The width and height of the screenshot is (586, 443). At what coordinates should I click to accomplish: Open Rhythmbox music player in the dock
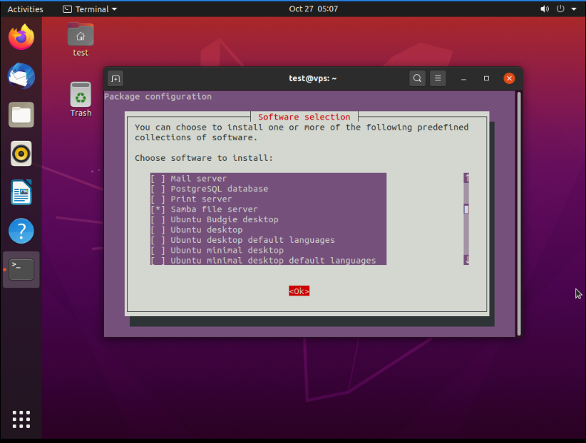pos(21,154)
